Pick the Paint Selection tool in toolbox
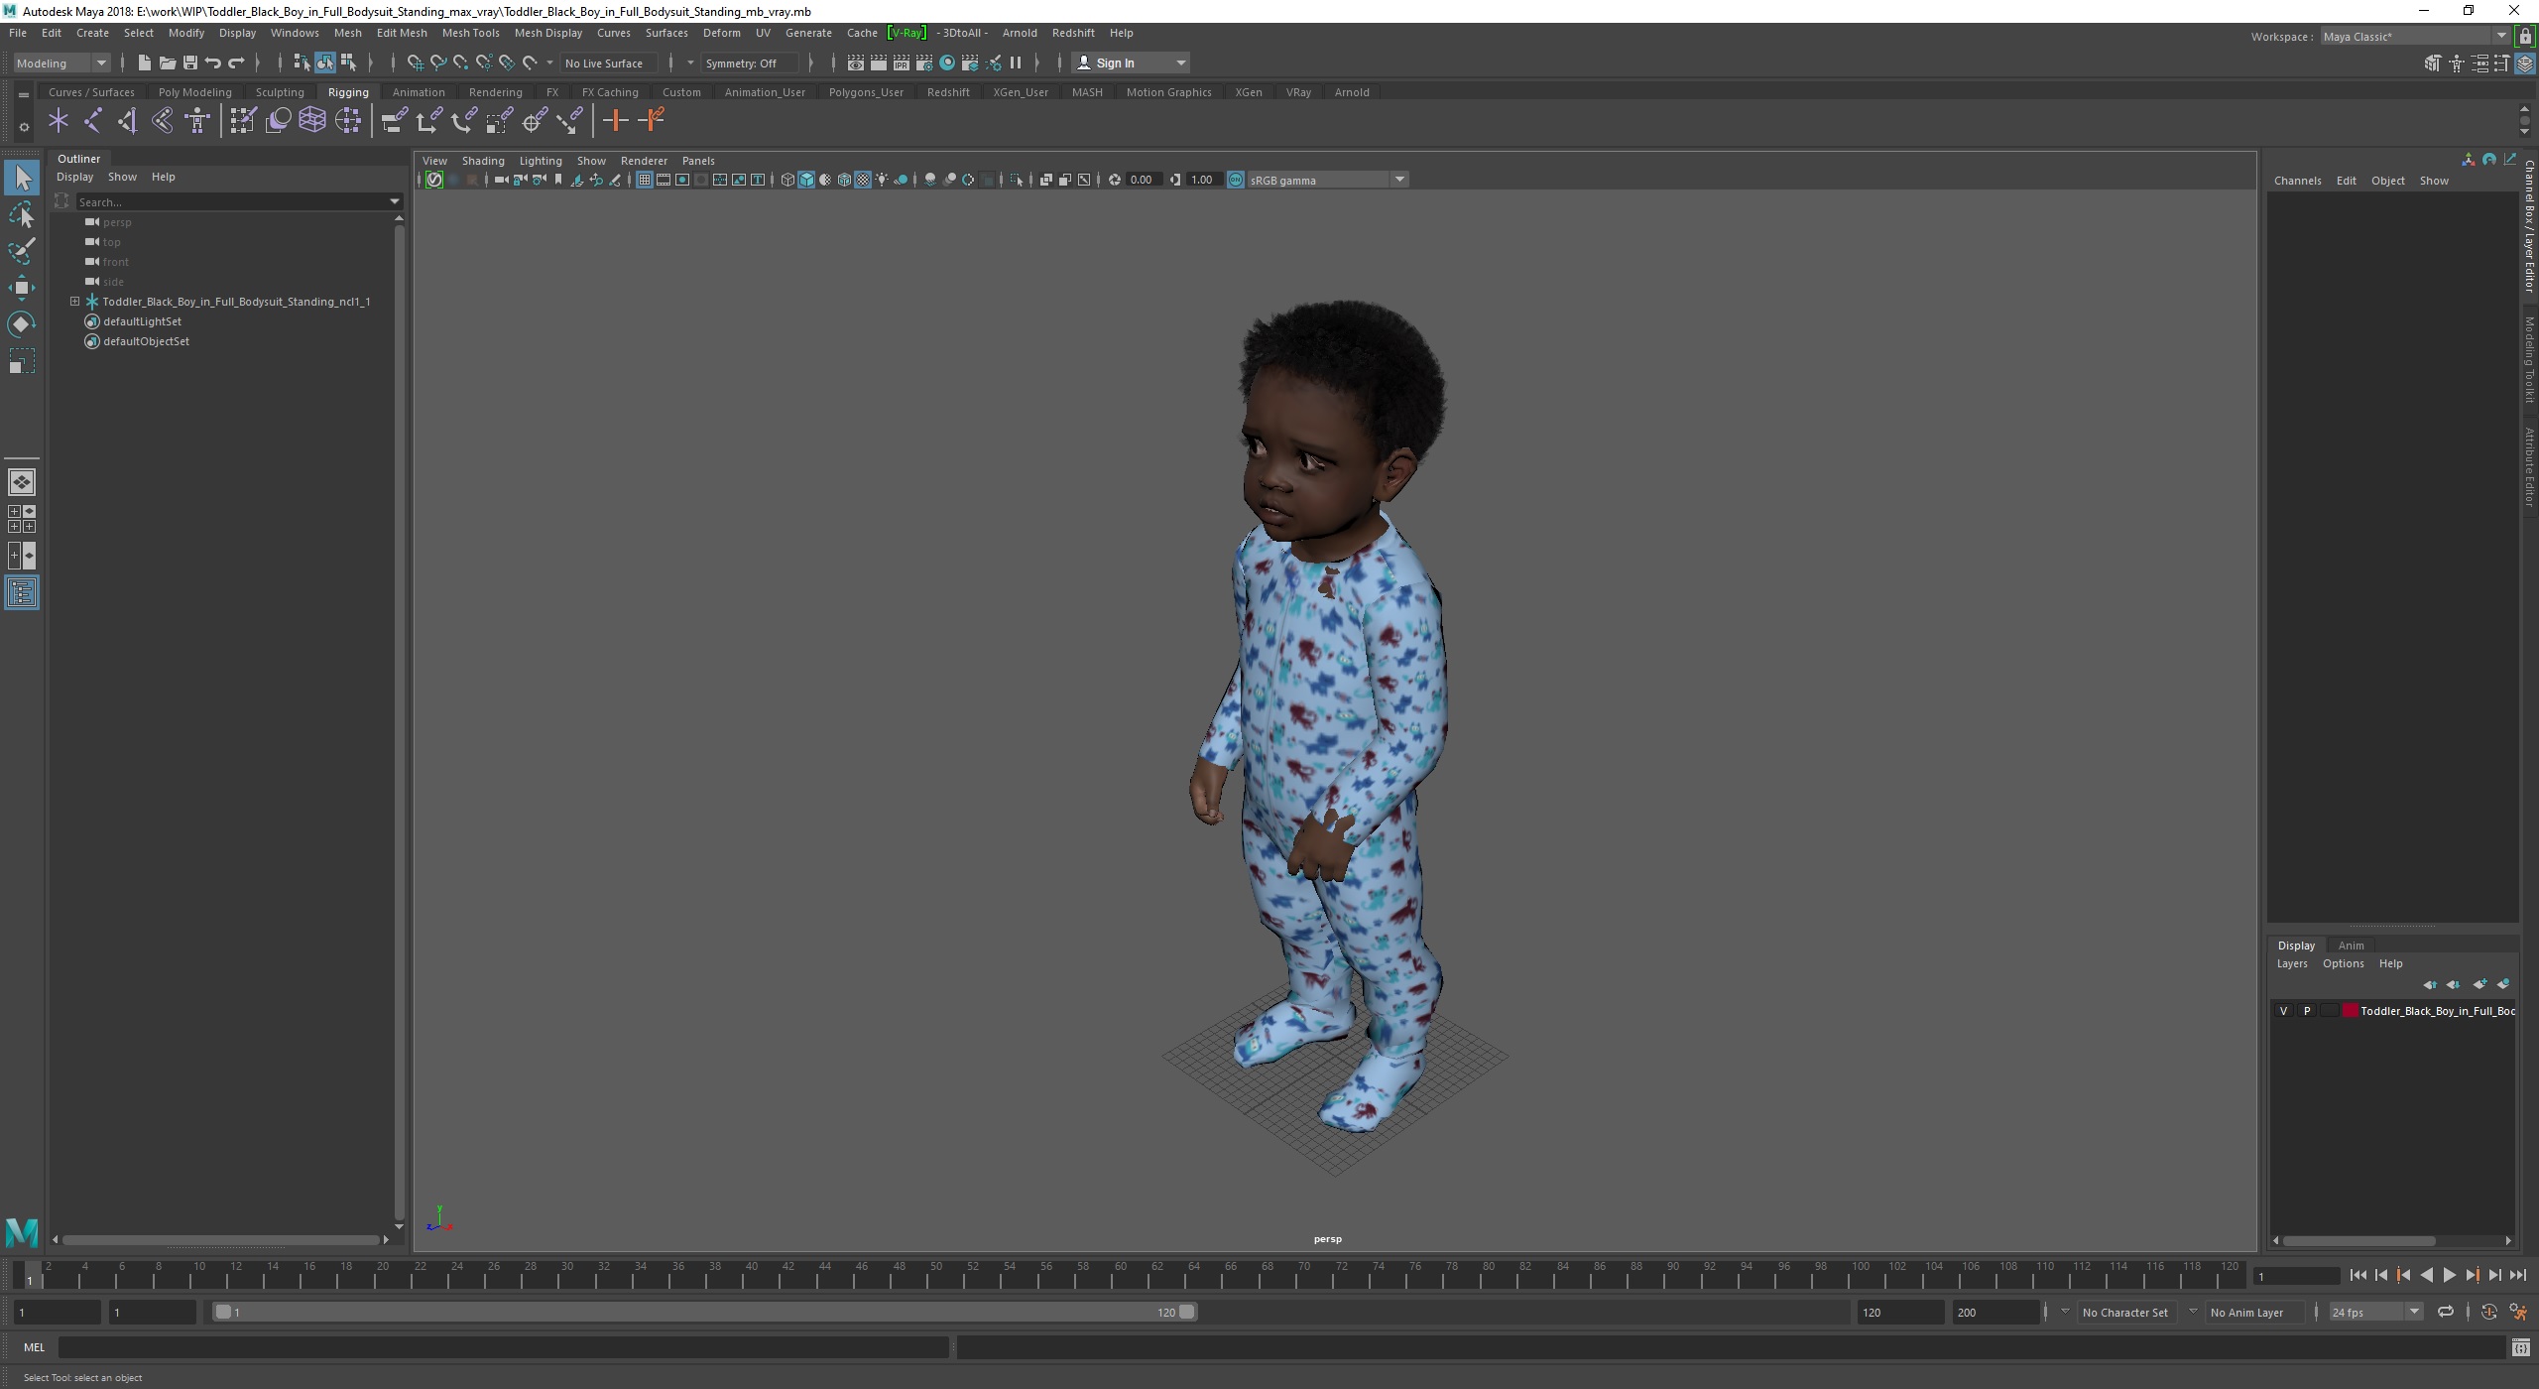 click(22, 251)
